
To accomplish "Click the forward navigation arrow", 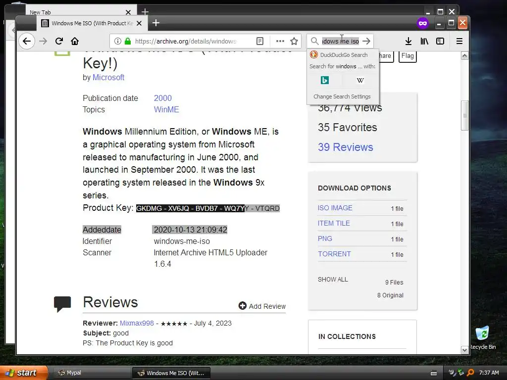I will click(43, 41).
